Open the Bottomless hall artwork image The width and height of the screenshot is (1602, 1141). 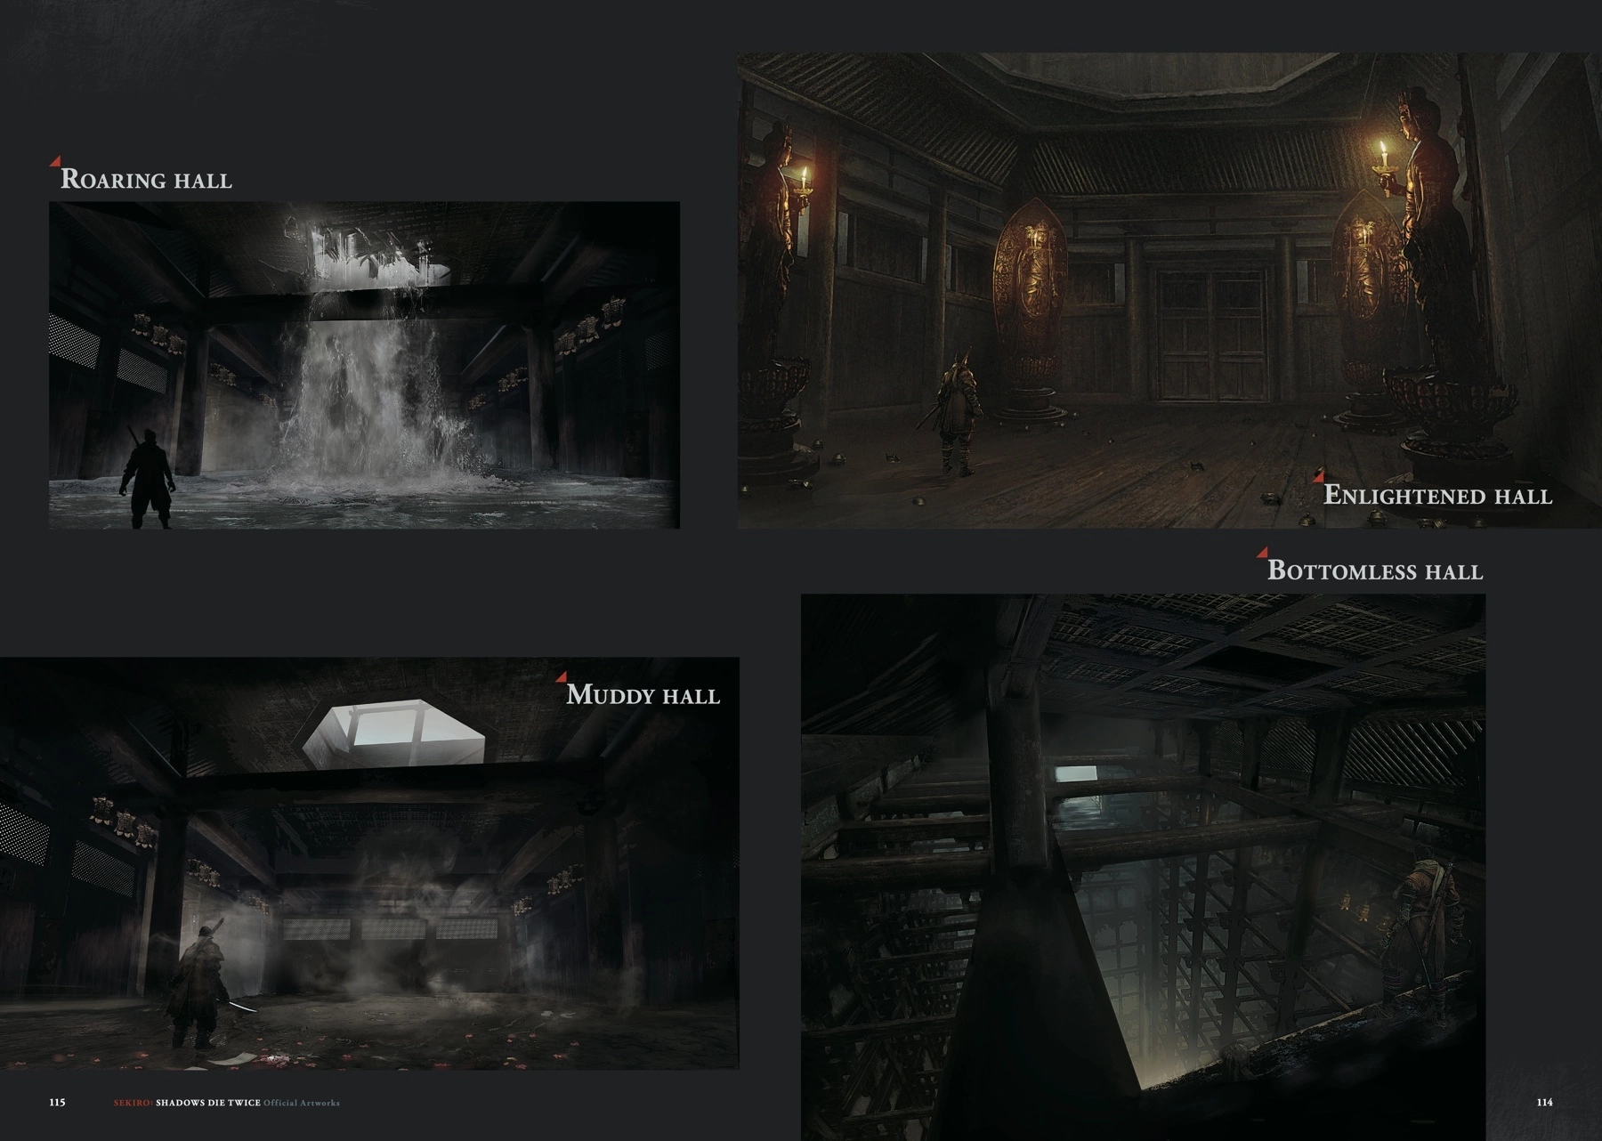1143,867
